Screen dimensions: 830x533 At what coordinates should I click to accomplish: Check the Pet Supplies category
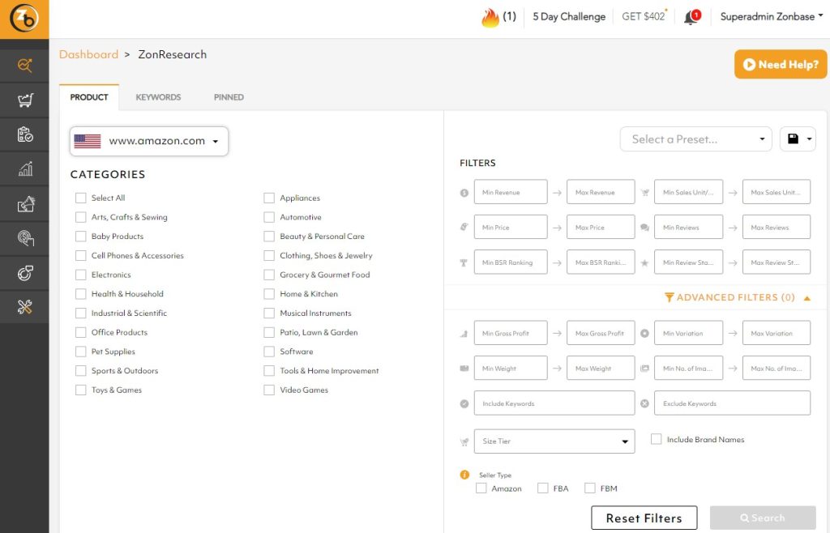click(81, 352)
